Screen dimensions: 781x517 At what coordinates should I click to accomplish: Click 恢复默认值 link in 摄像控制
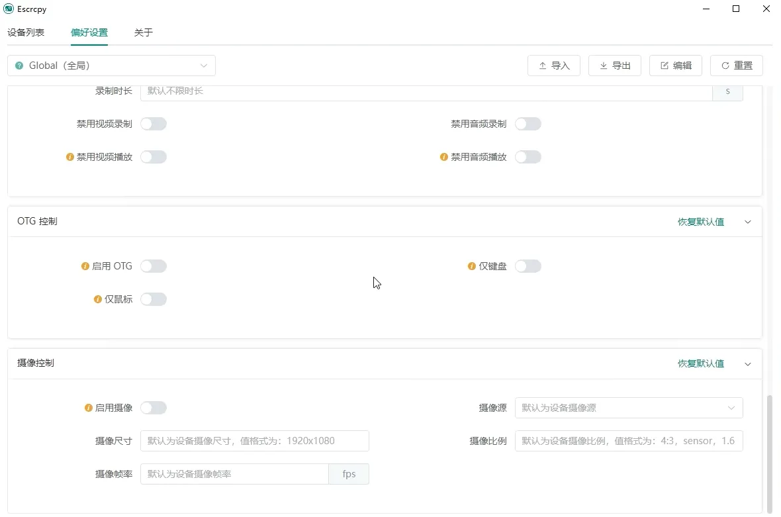[x=700, y=363]
